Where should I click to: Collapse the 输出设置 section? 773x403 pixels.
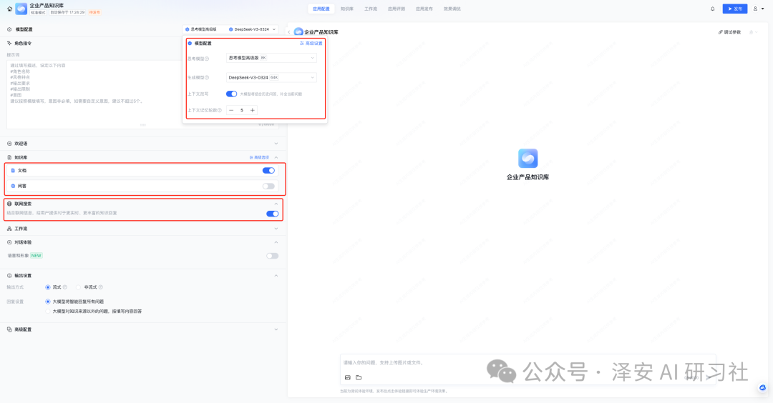point(276,276)
